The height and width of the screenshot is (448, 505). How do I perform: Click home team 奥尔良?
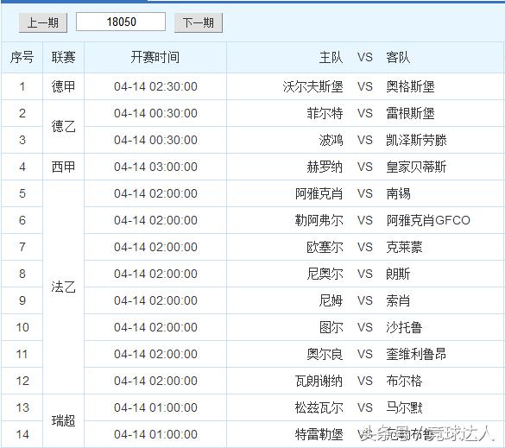(x=325, y=354)
